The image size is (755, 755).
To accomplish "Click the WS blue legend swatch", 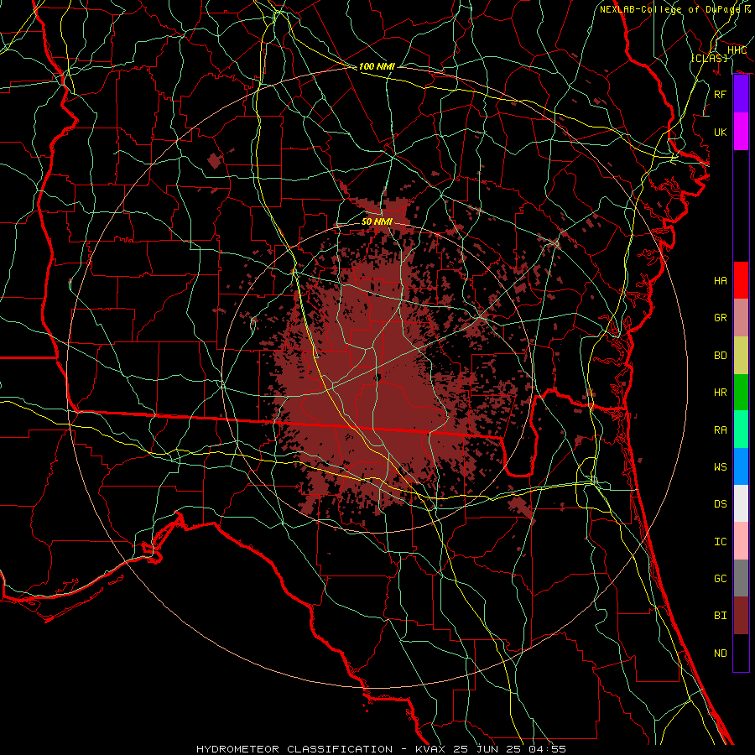I will coord(741,466).
